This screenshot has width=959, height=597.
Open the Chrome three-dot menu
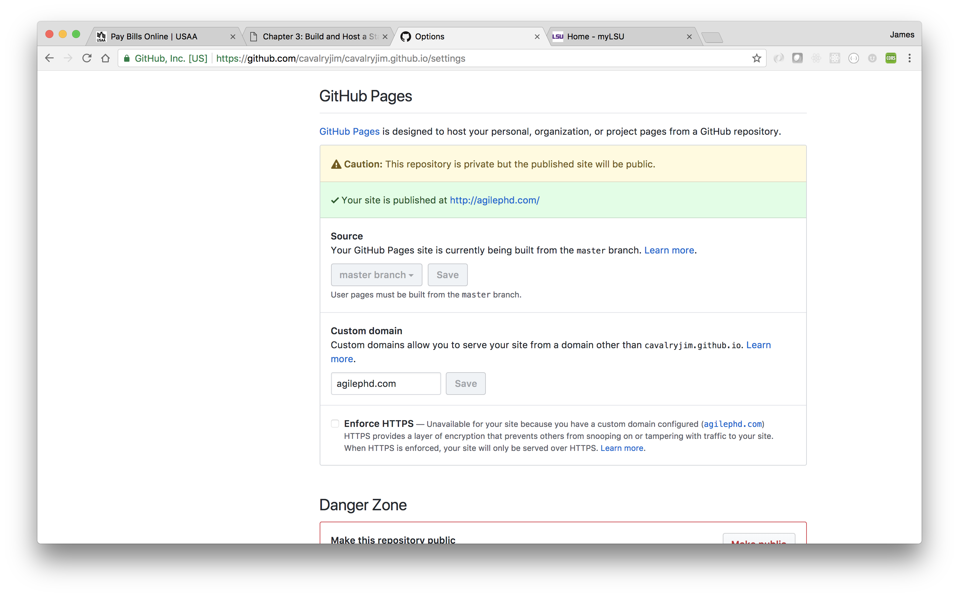click(909, 58)
